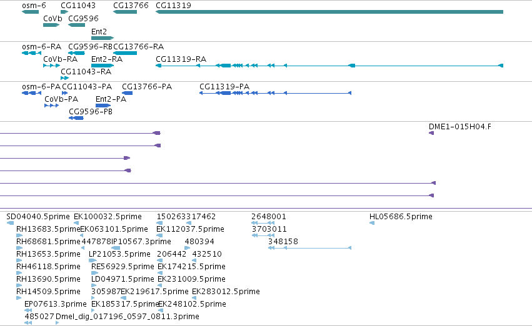
Task: Select the EK112037.5prime EST label
Action: (x=190, y=229)
